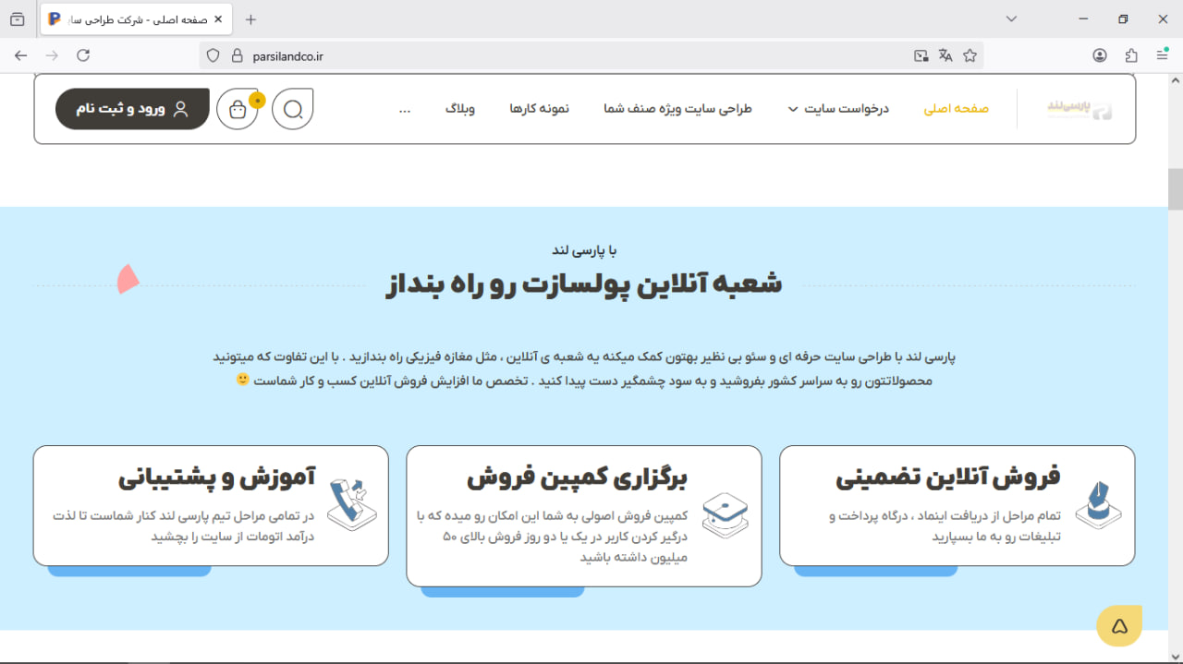The width and height of the screenshot is (1183, 664).
Task: Toggle the bookmark star for this page
Action: coord(970,55)
